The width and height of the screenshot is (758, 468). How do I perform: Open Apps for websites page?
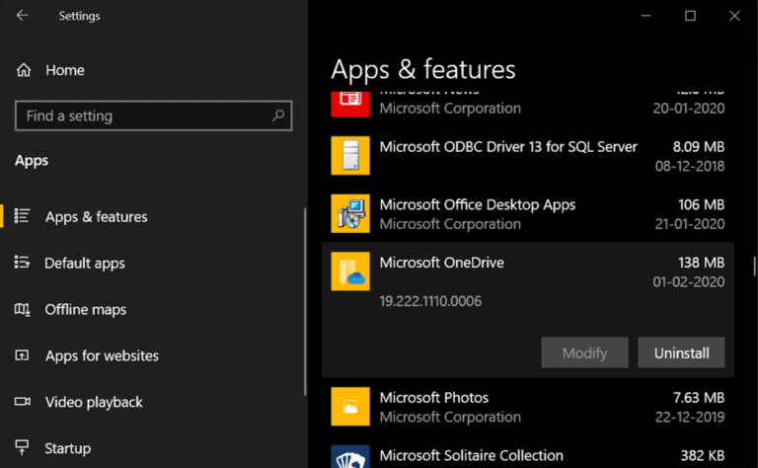(152, 355)
